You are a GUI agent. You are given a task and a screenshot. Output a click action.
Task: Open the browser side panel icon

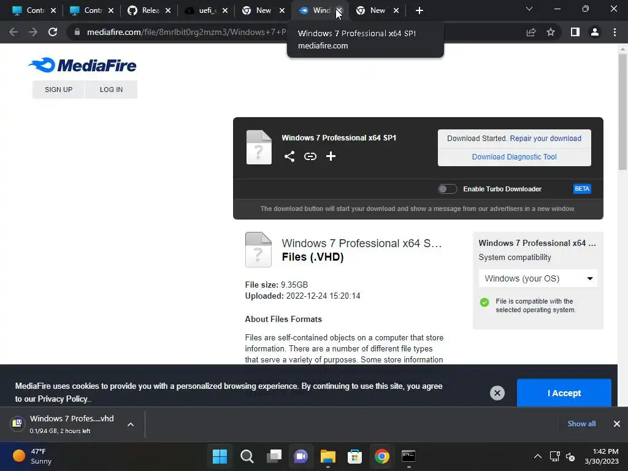[575, 32]
